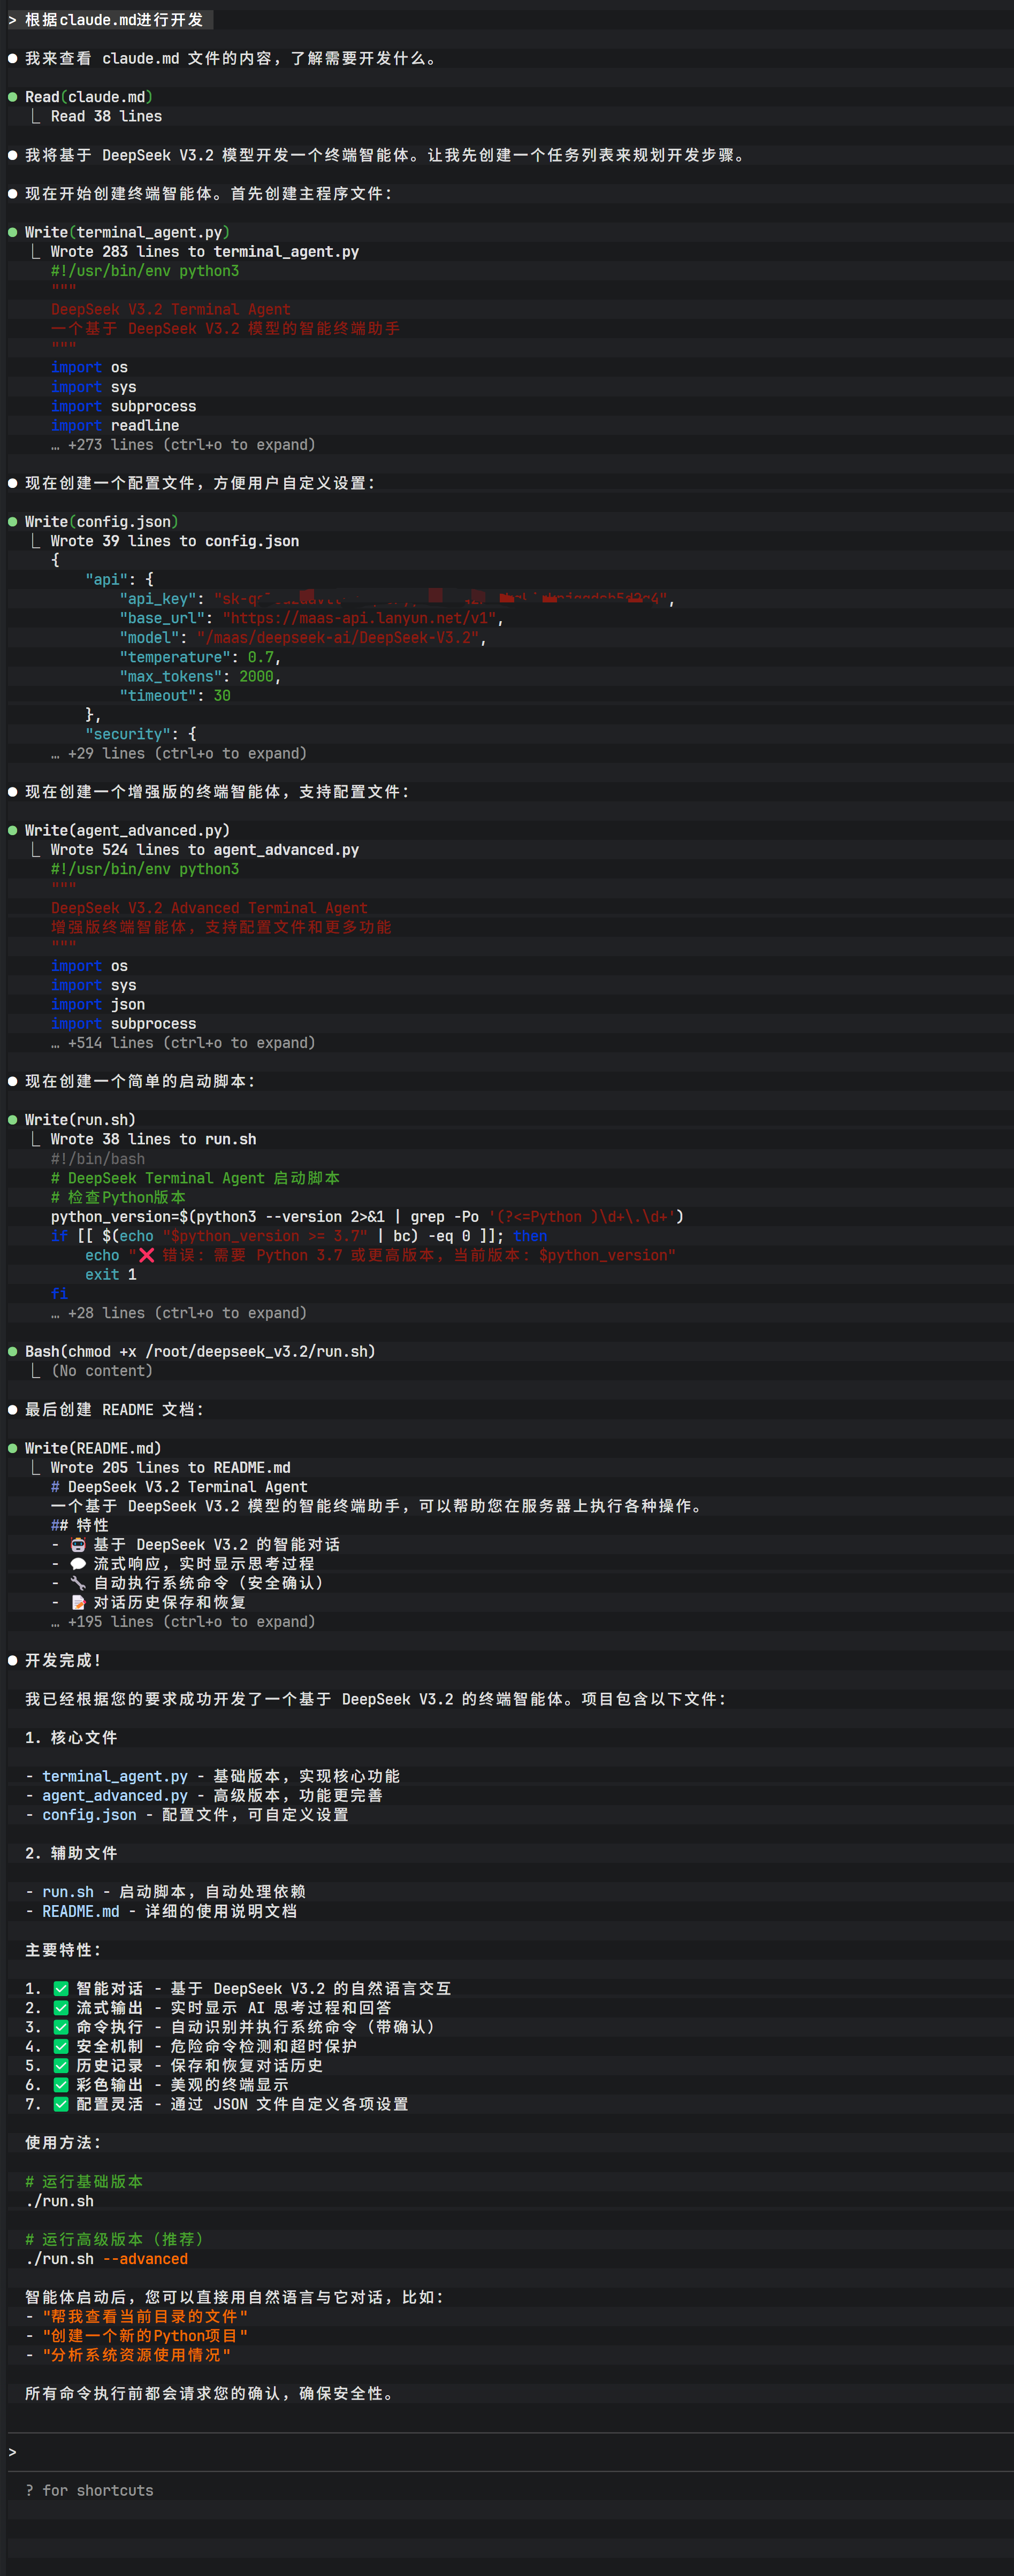Click the green checkmark next to 智能对话
Image resolution: width=1014 pixels, height=2576 pixels.
click(61, 1988)
